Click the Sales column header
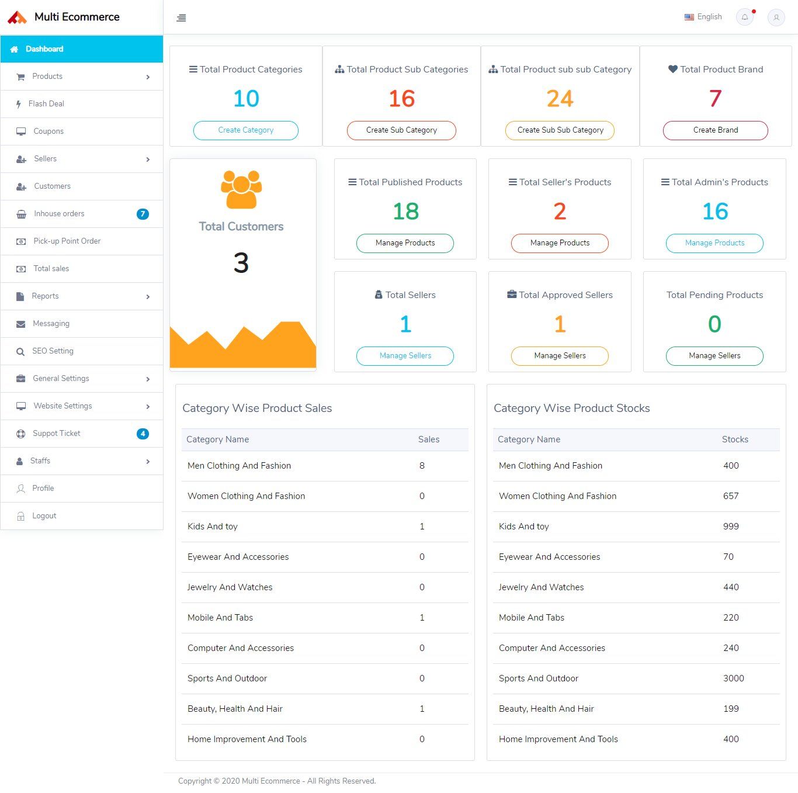 pos(429,439)
